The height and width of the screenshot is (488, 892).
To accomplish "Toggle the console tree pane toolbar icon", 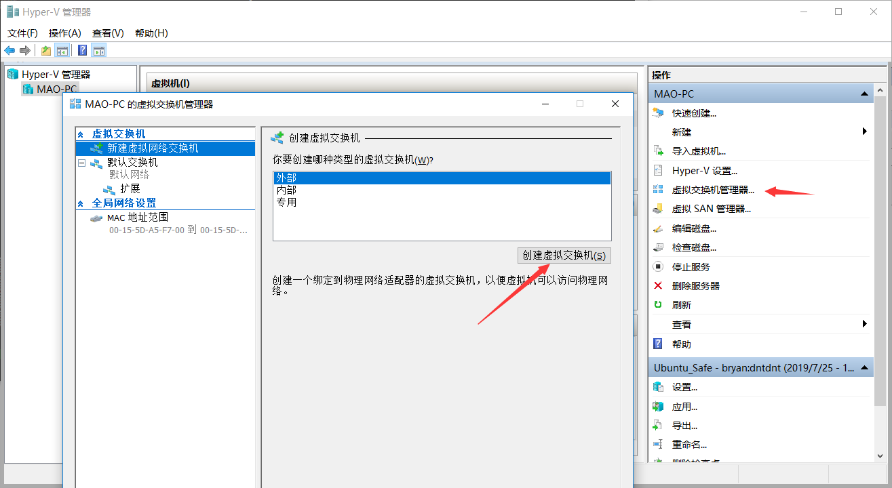I will click(62, 50).
